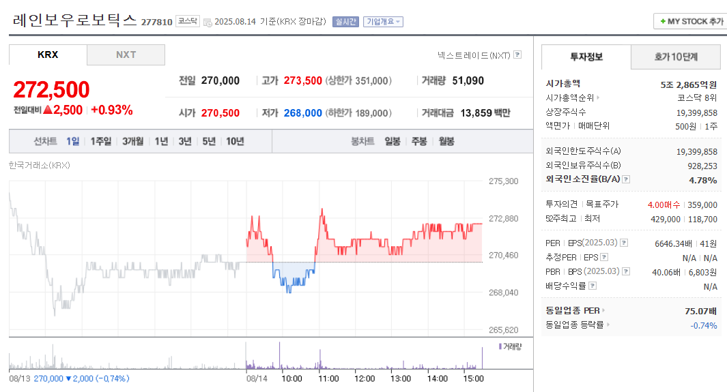Click the calendar icon before the date

point(208,22)
